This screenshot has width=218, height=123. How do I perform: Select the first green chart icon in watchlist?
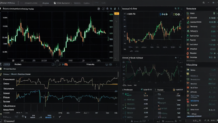click(188, 13)
